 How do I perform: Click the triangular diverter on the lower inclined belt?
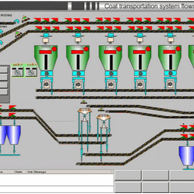(18, 34)
